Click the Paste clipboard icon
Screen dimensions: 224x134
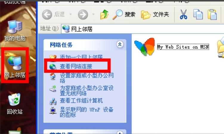pyautogui.click(x=212, y=14)
